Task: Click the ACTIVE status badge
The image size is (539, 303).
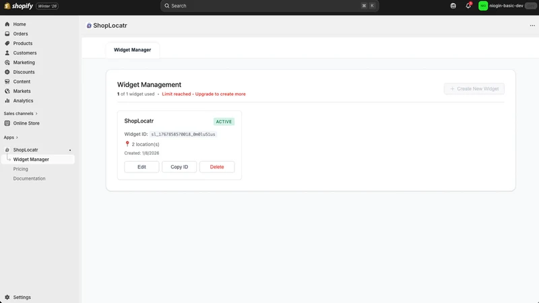Action: 224,122
